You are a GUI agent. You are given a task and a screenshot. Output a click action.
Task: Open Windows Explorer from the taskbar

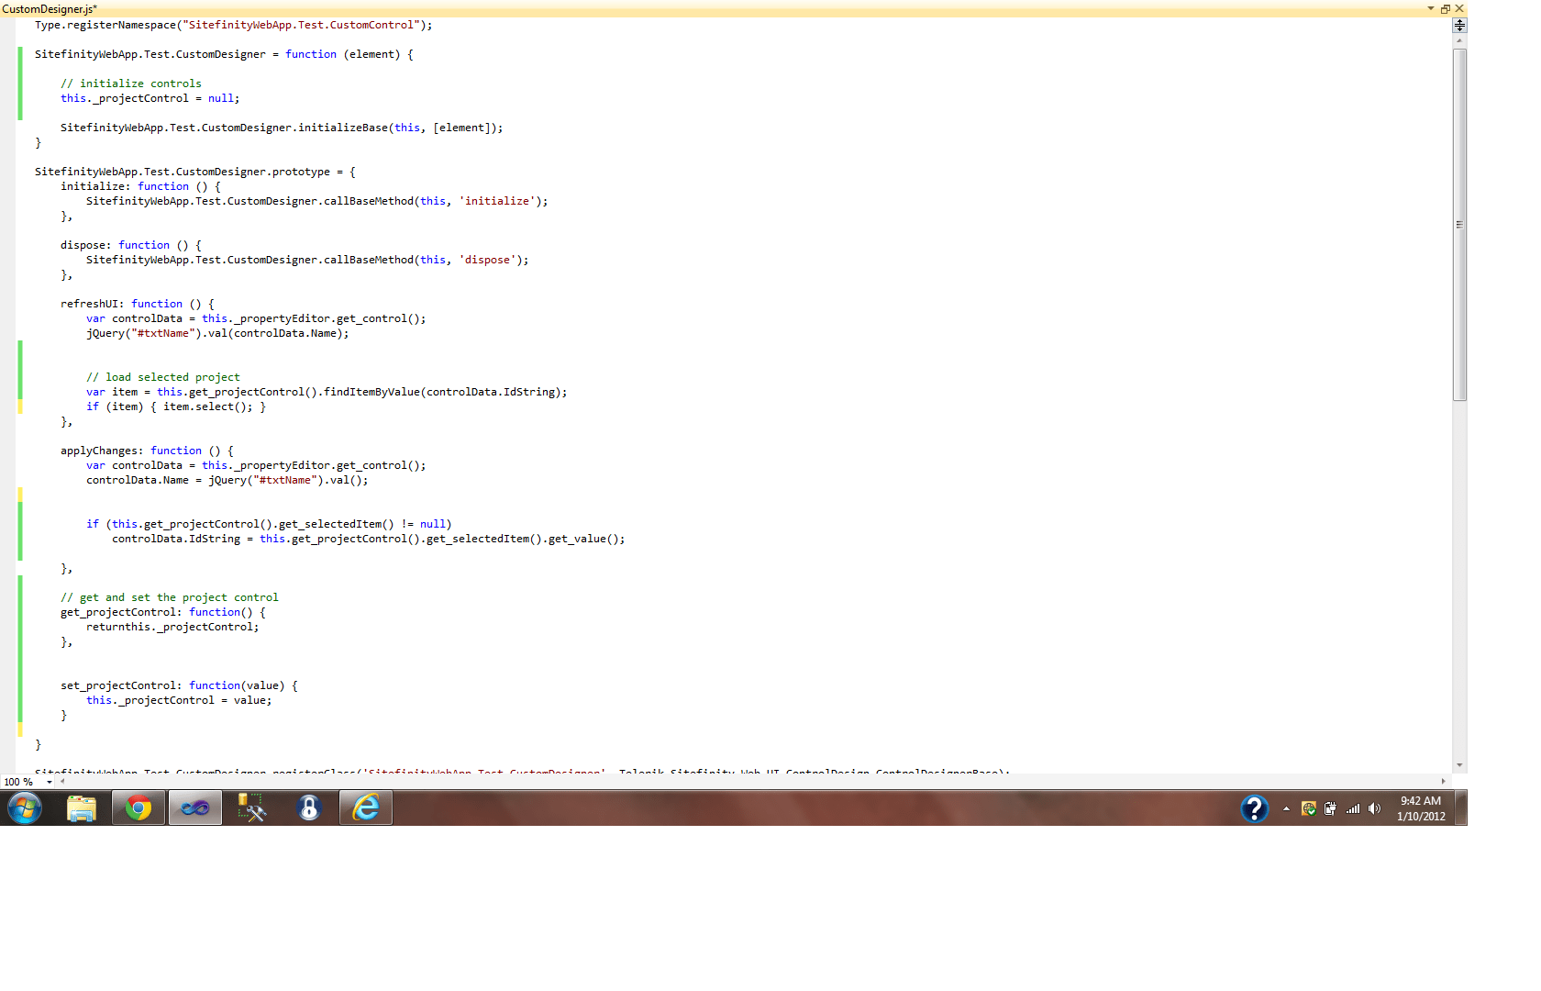click(x=82, y=808)
